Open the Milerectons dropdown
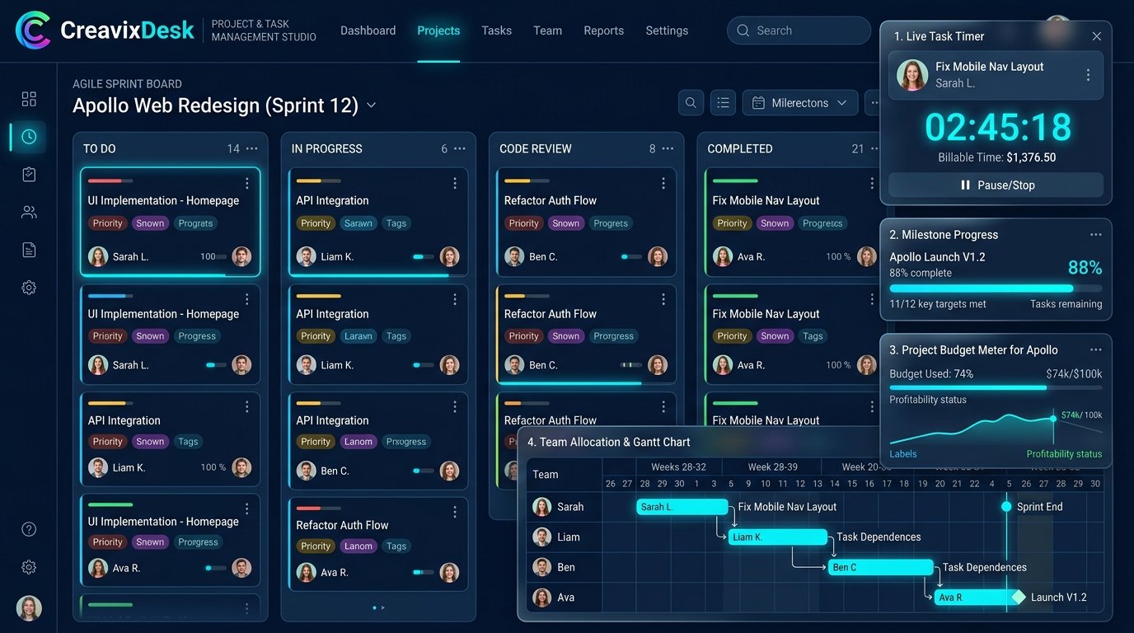Screen dimensions: 1134x633 pos(800,103)
